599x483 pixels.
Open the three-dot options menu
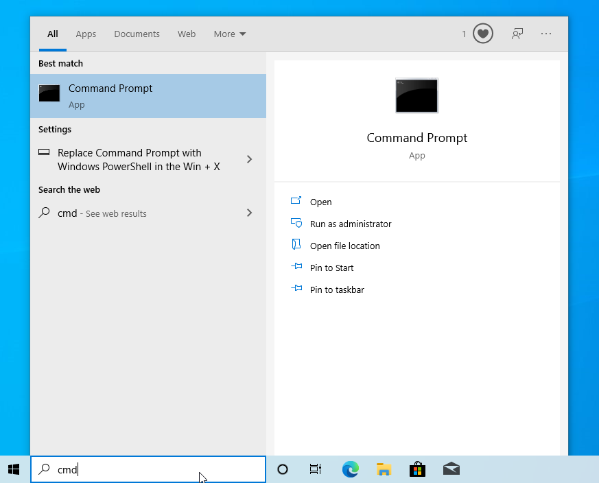click(x=546, y=34)
